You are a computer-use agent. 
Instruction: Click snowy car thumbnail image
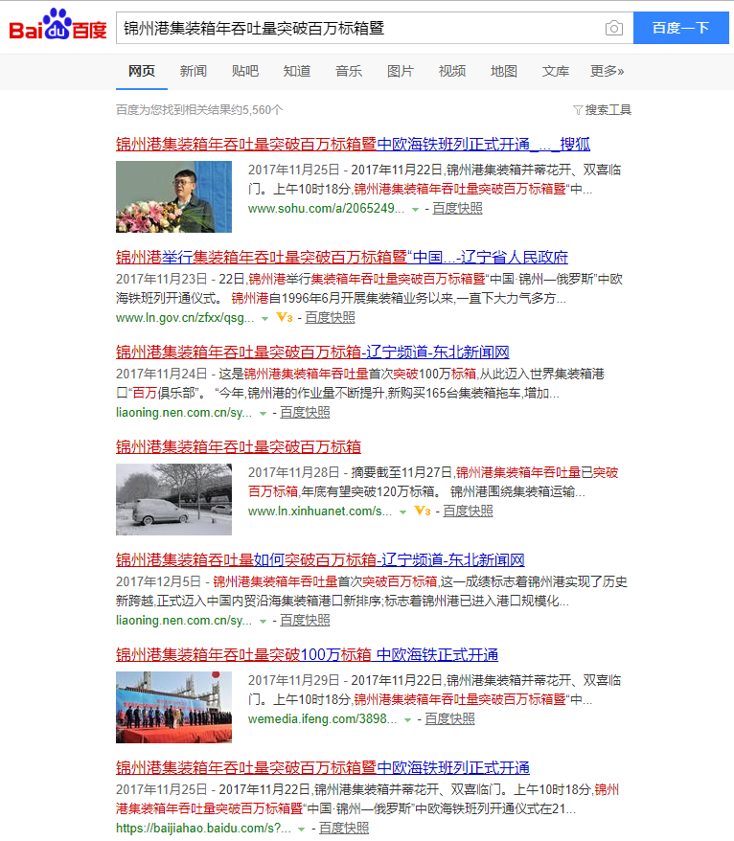173,499
